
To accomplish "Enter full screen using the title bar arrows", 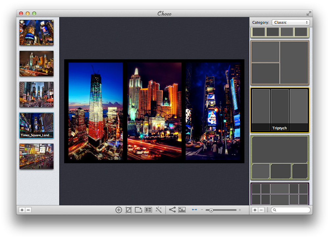I will (309, 13).
